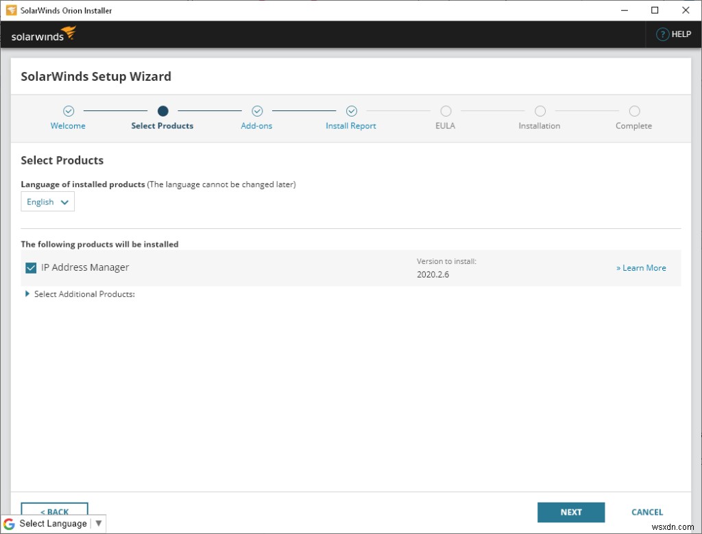Click the SolarWinds logo in header
Viewport: 702px width, 534px height.
pos(44,34)
